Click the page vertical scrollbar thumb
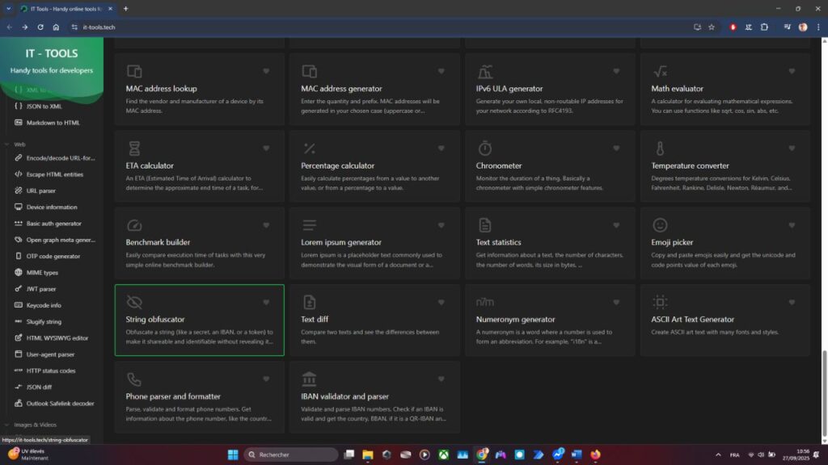 point(824,392)
